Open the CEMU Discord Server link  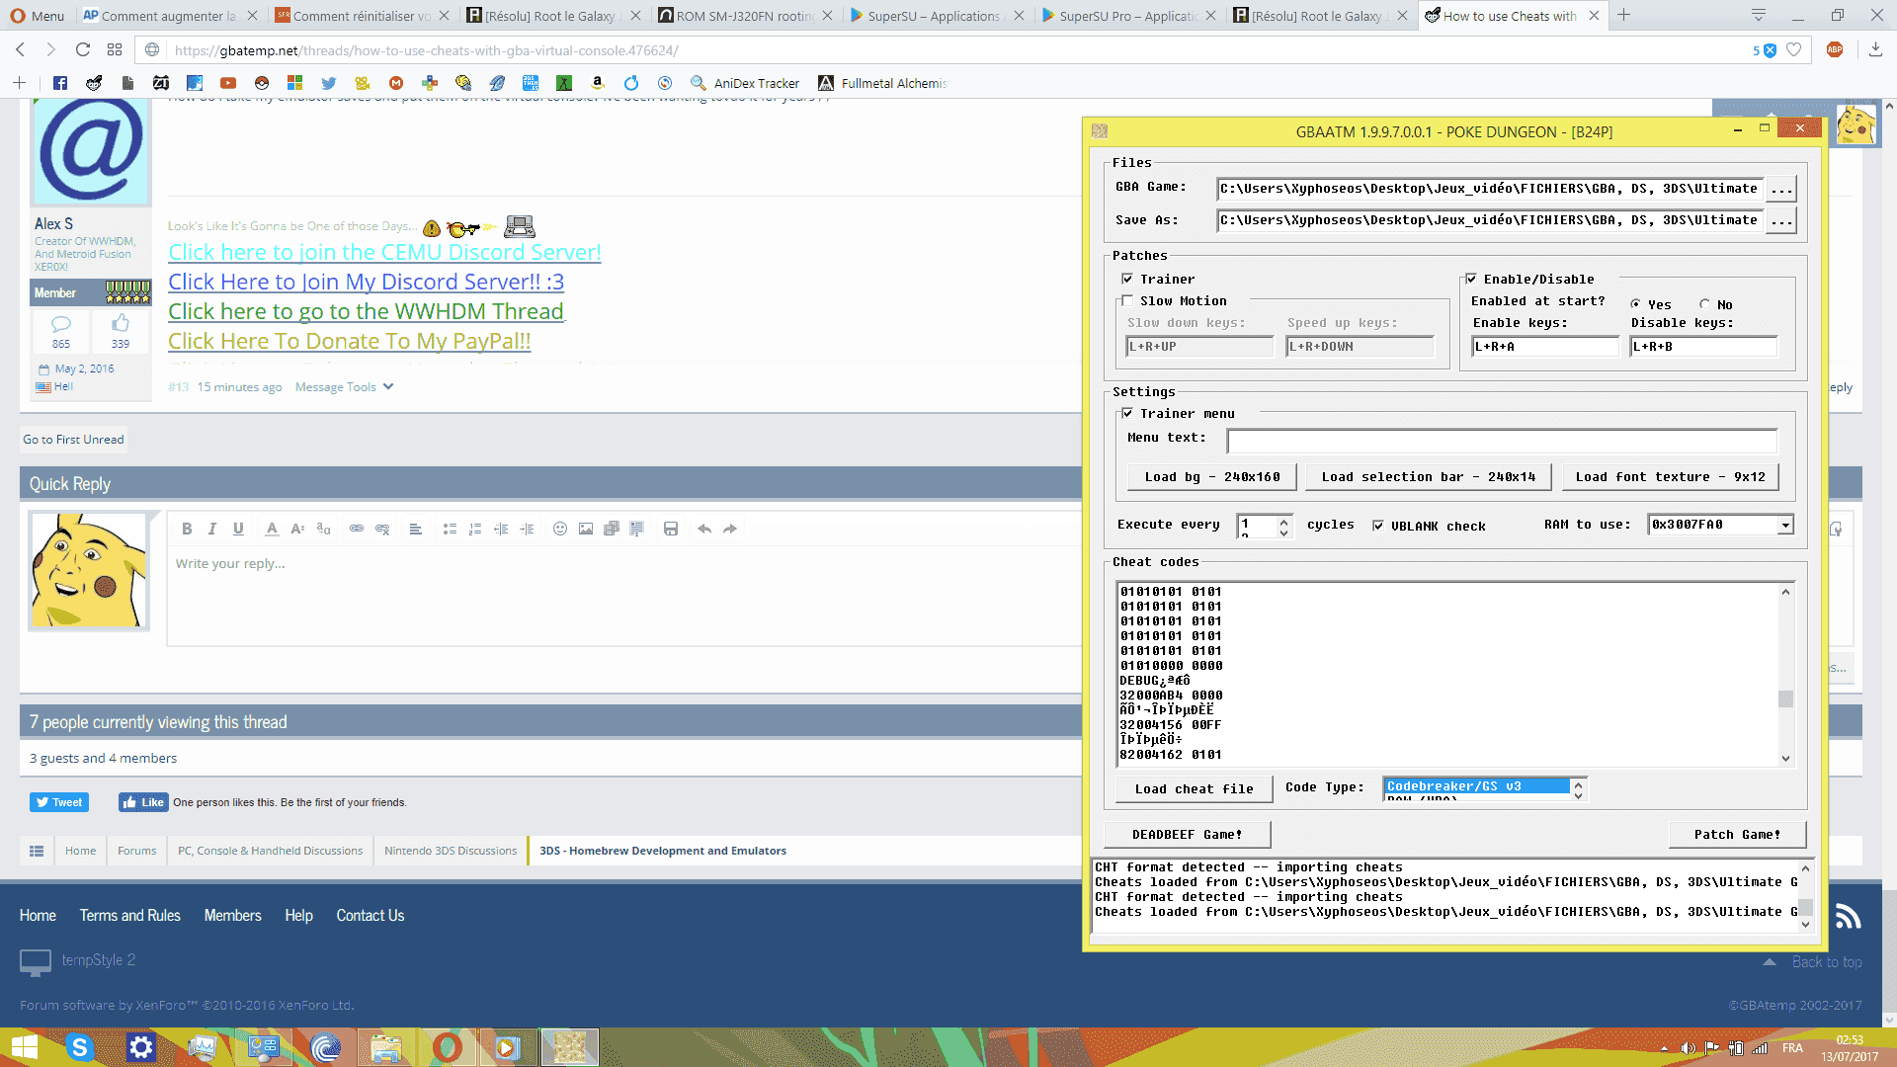click(x=384, y=252)
